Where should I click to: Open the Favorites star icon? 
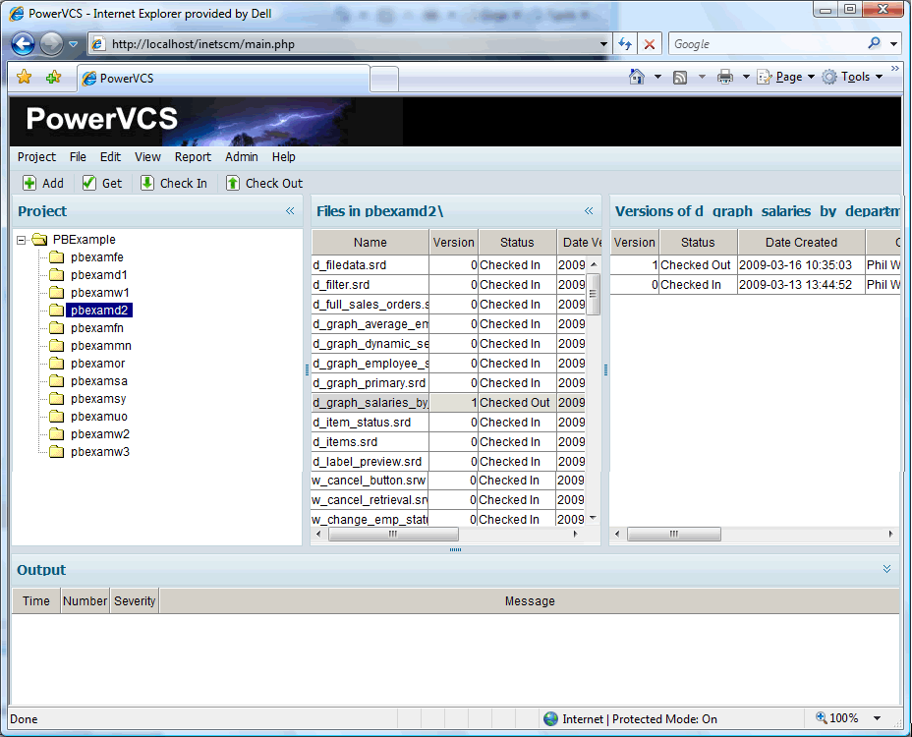(25, 77)
